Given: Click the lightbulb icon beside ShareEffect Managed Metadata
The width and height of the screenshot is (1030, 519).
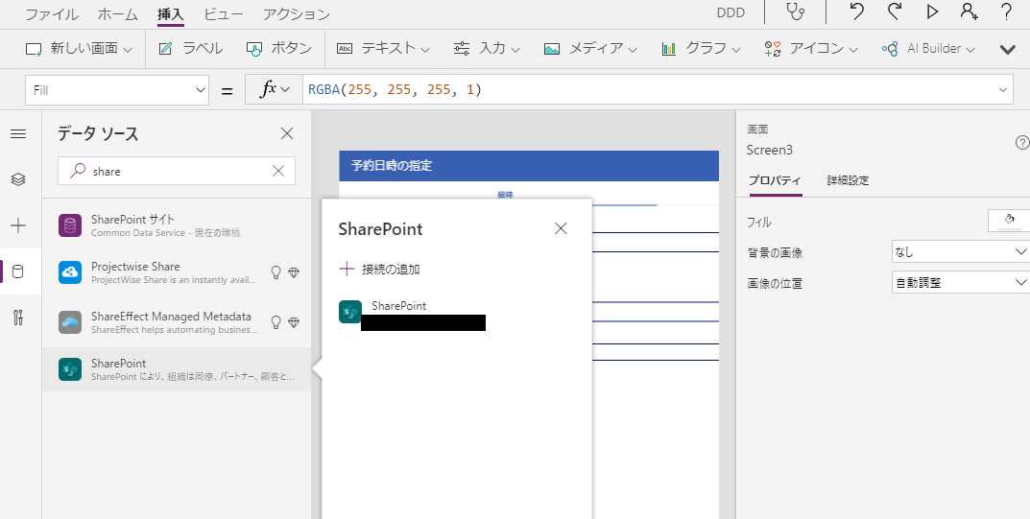Looking at the screenshot, I should [x=276, y=322].
